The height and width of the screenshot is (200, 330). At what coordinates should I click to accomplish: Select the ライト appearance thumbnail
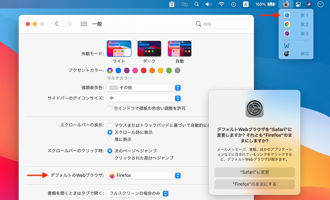point(119,49)
